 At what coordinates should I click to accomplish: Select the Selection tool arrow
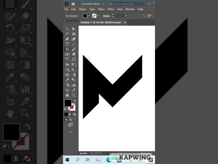pyautogui.click(x=67, y=29)
